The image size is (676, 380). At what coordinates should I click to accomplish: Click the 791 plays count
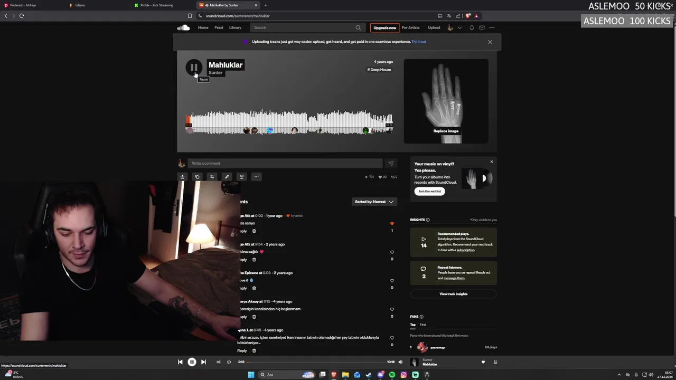370,177
